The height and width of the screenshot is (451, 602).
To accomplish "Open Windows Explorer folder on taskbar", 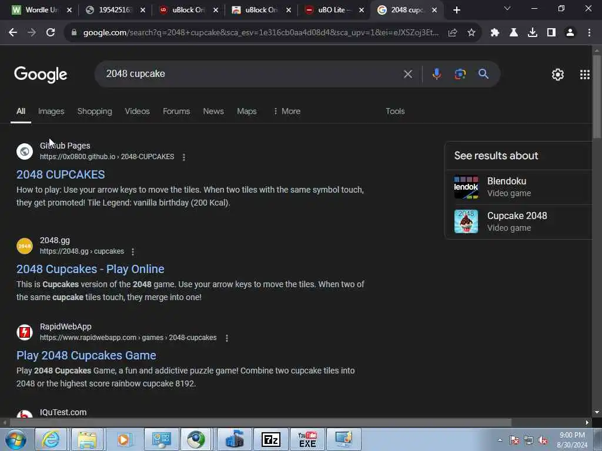I will 87,439.
